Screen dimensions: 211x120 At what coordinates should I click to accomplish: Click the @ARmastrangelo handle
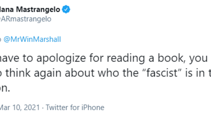pyautogui.click(x=26, y=19)
